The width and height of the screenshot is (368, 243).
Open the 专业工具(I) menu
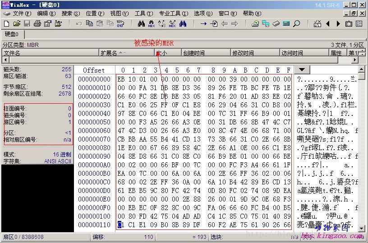tap(174, 14)
